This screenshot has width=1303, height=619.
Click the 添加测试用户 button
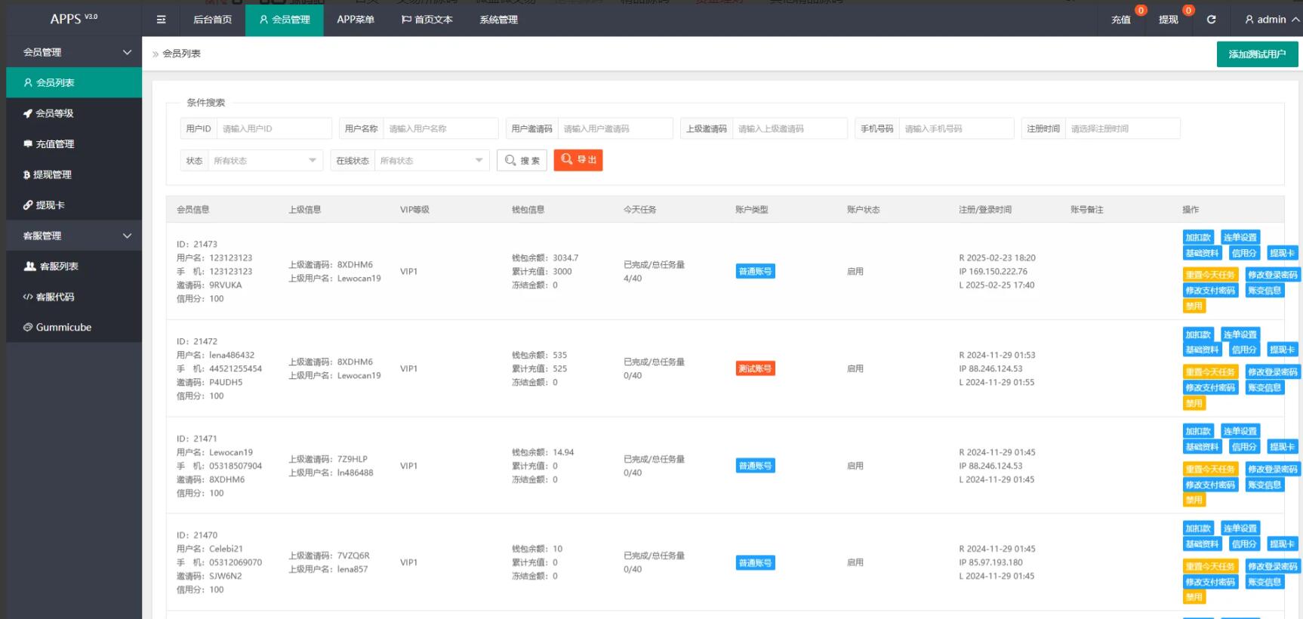coord(1257,54)
